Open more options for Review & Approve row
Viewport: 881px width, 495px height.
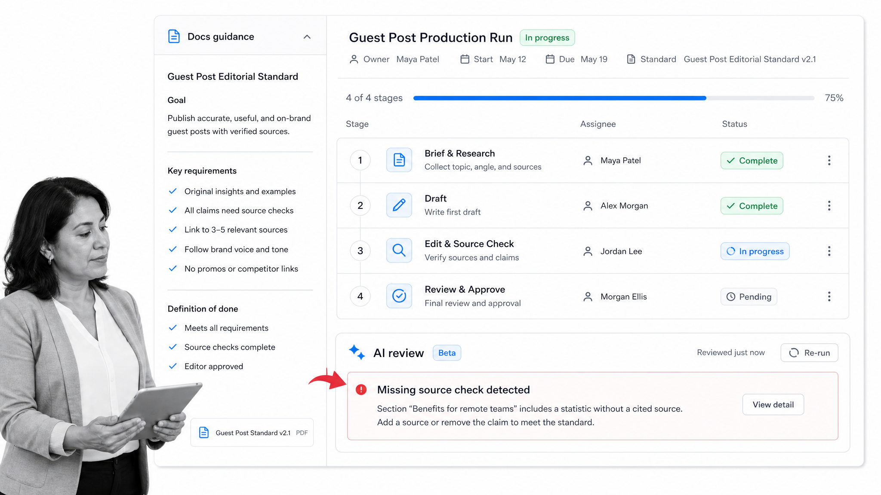829,296
